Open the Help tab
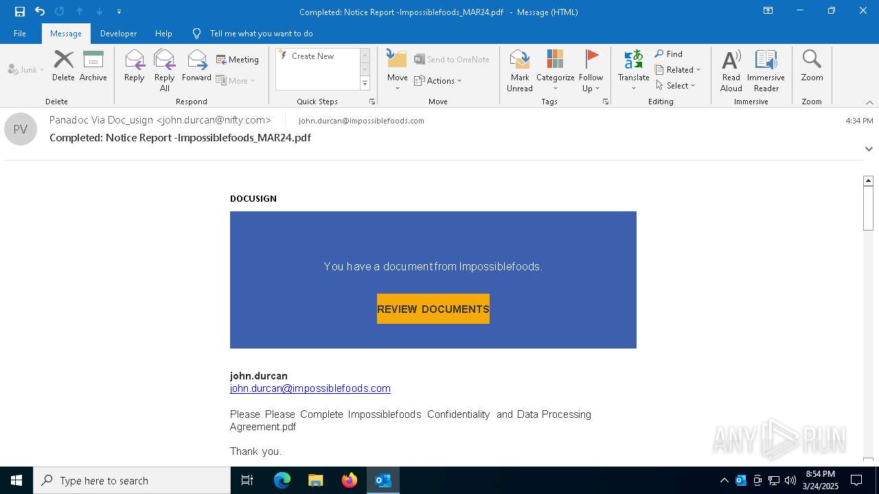 163,34
